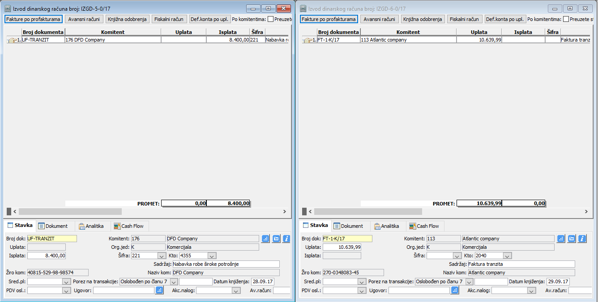Click Ugovor lookup icon in IZGD-5-0/17 window
The image size is (598, 302).
click(x=159, y=290)
